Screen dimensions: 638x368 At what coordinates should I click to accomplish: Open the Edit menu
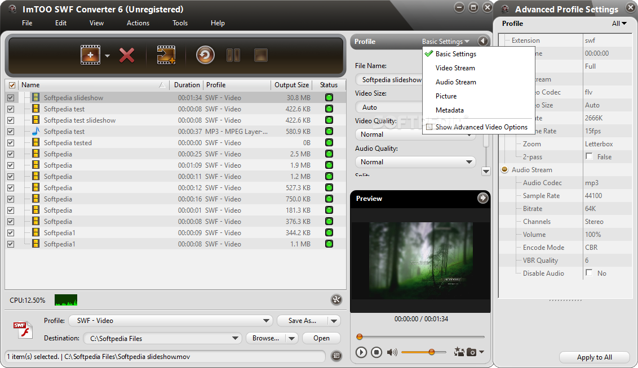coord(61,23)
